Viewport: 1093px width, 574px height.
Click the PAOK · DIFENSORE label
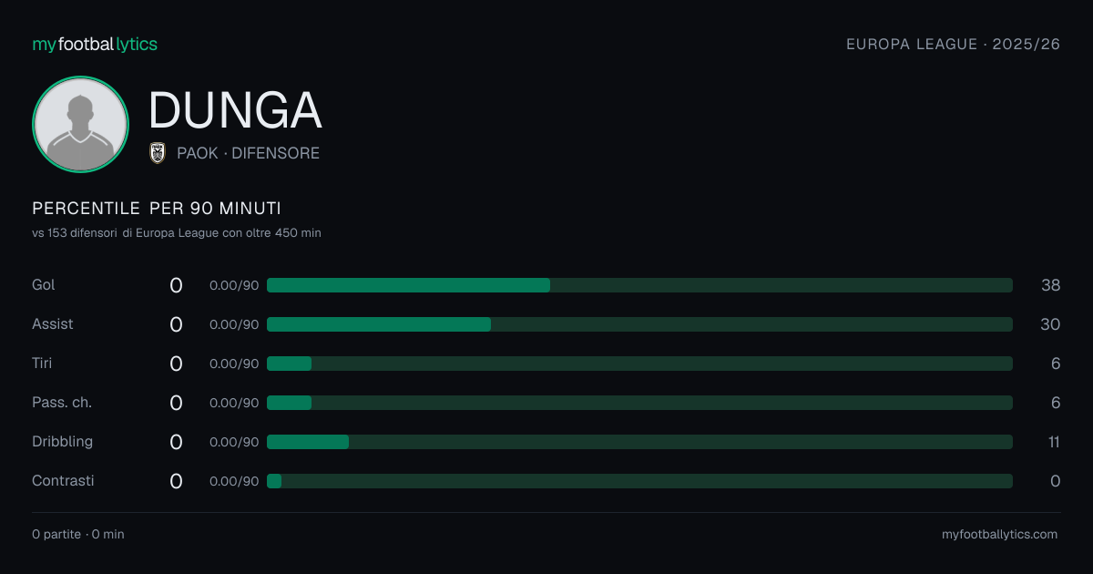tap(248, 153)
